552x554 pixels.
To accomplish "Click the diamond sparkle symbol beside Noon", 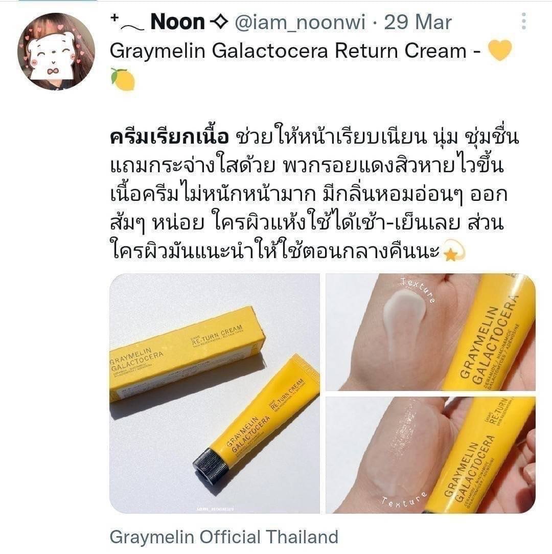I will [219, 22].
